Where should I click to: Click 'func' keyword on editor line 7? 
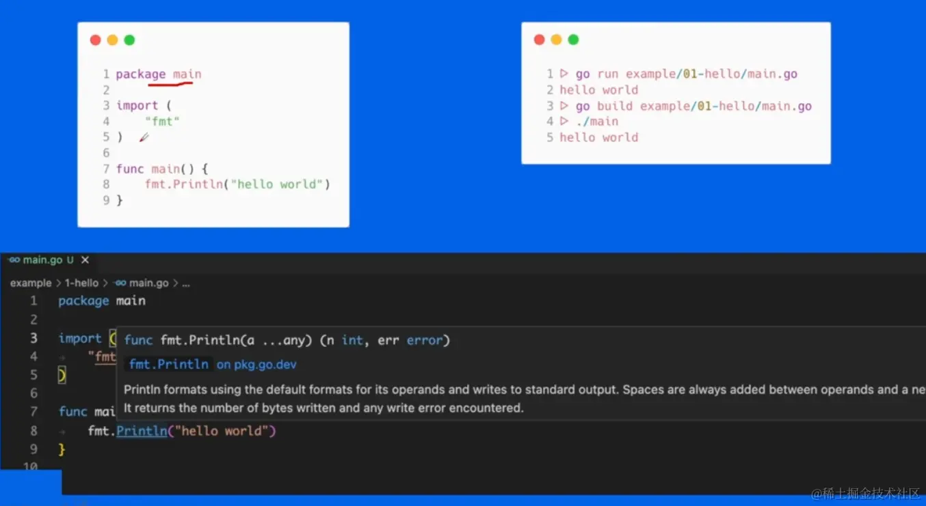tap(72, 412)
